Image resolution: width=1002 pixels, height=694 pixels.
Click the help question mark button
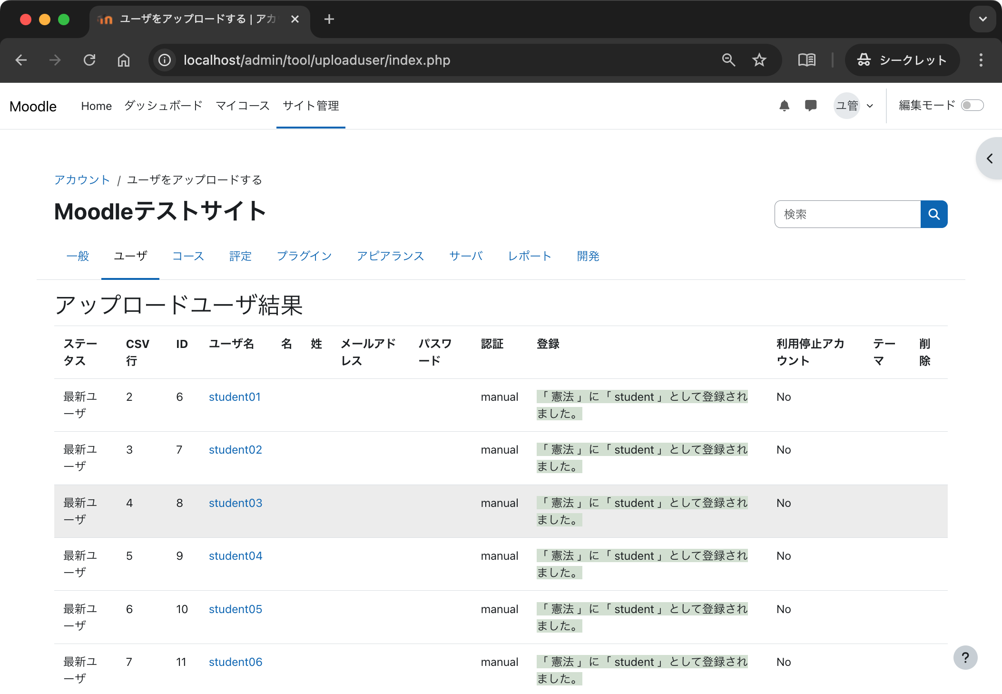pos(965,657)
